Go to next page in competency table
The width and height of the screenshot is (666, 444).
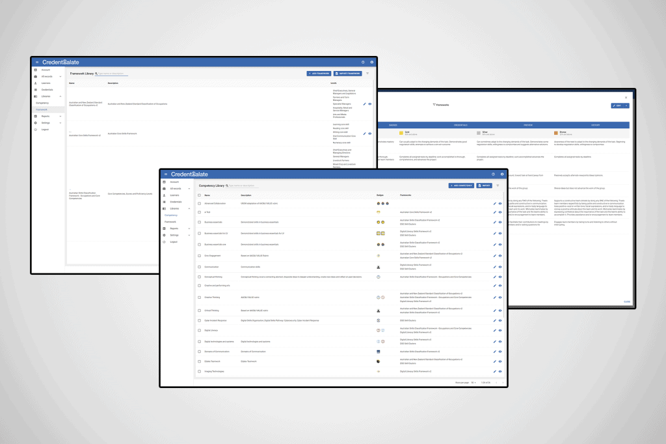(x=503, y=383)
